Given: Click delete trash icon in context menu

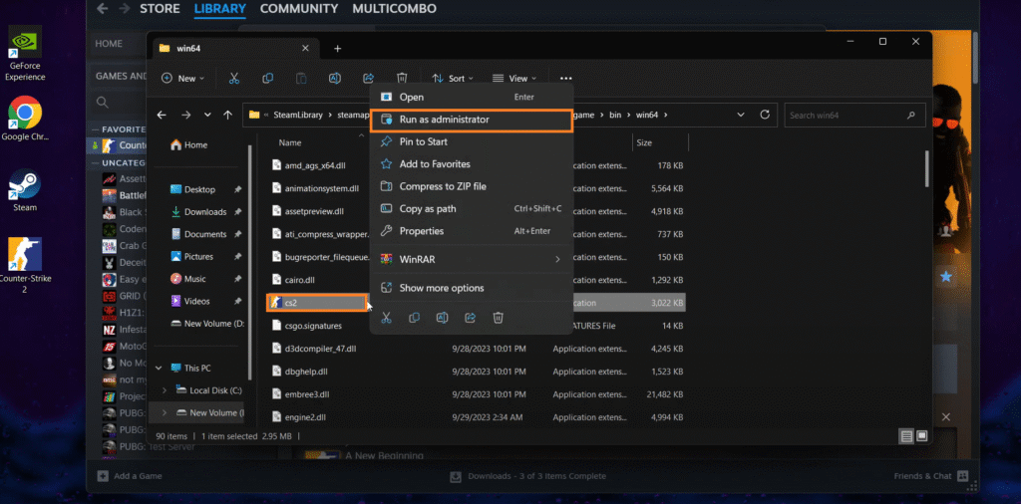Looking at the screenshot, I should [x=499, y=318].
